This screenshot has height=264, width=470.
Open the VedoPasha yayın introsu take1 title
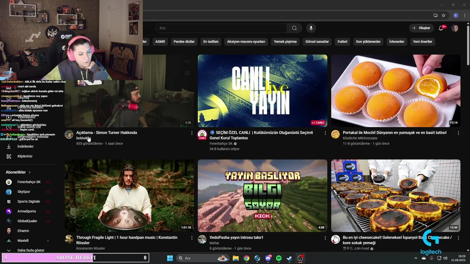(236, 238)
